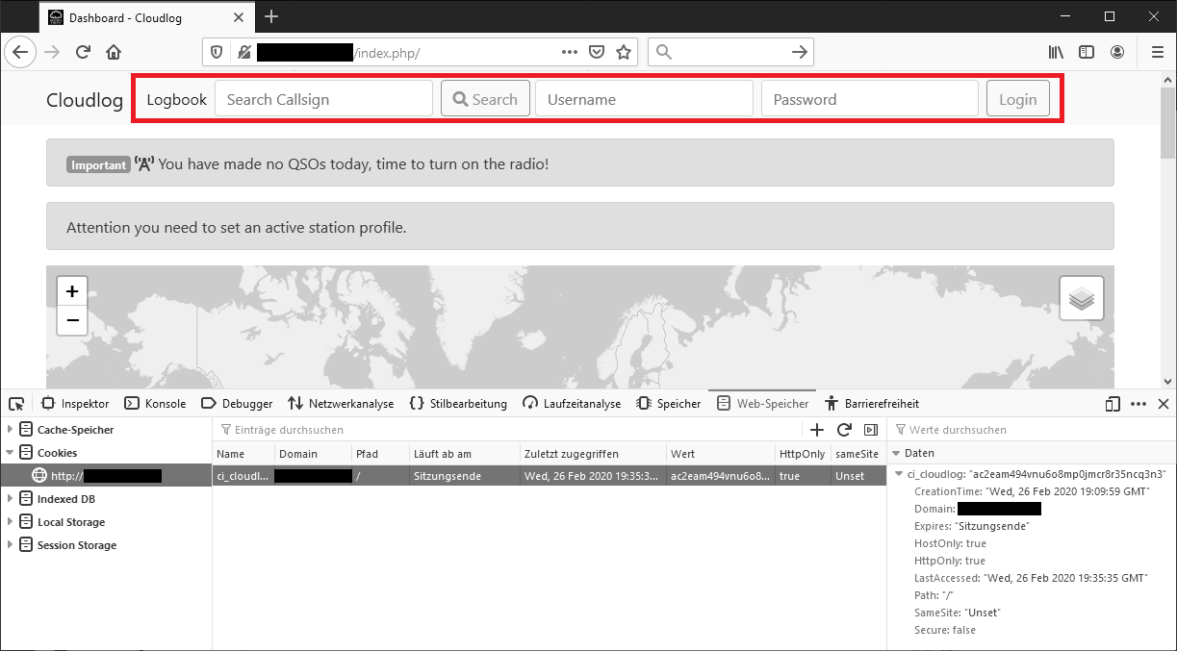The height and width of the screenshot is (651, 1177).
Task: Open the Firefox library icon
Action: point(1055,52)
